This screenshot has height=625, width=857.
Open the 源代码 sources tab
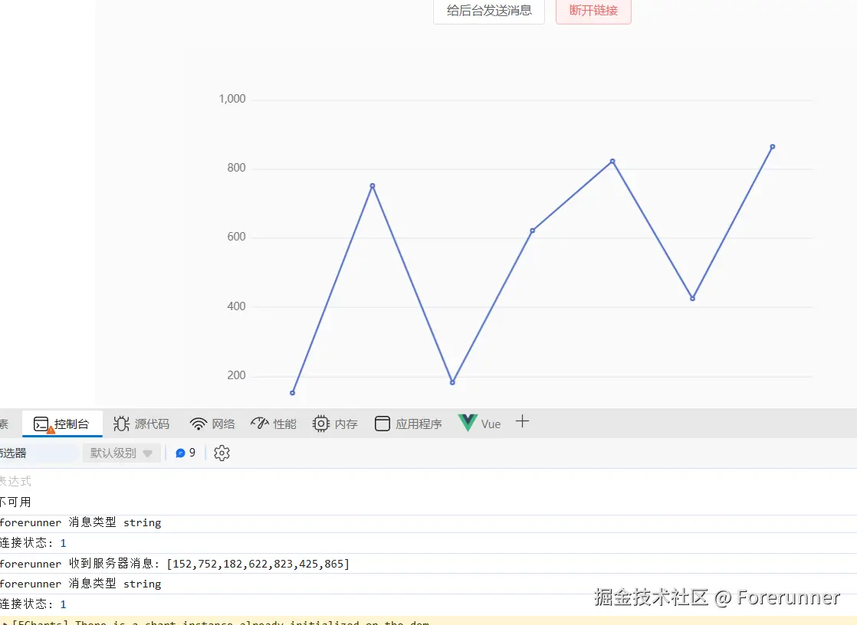tap(142, 424)
